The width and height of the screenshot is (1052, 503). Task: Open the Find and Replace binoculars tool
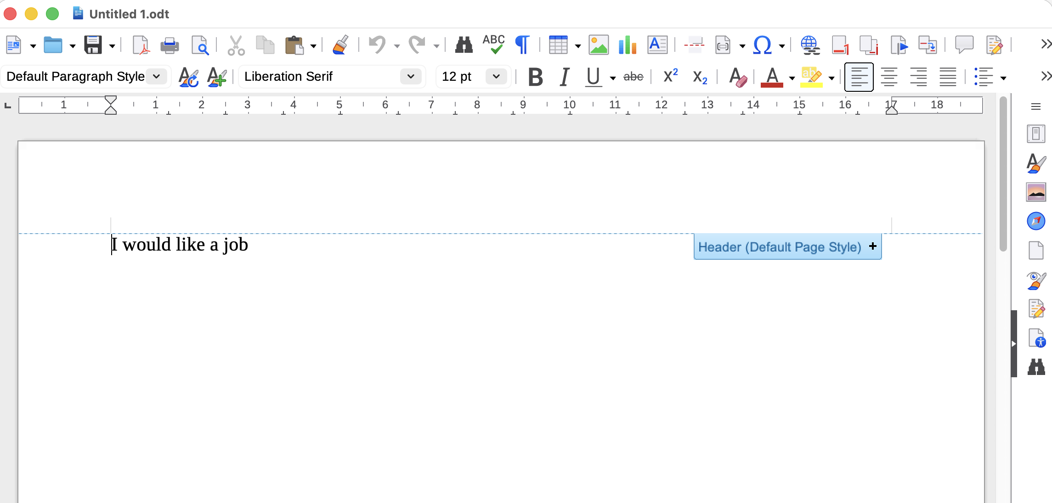[x=464, y=45]
